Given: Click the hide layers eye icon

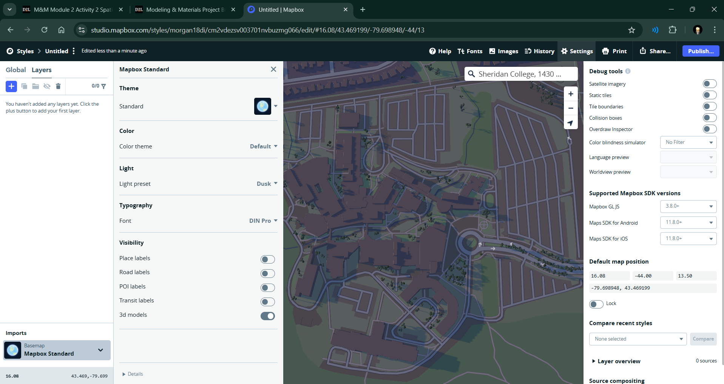Looking at the screenshot, I should (47, 86).
